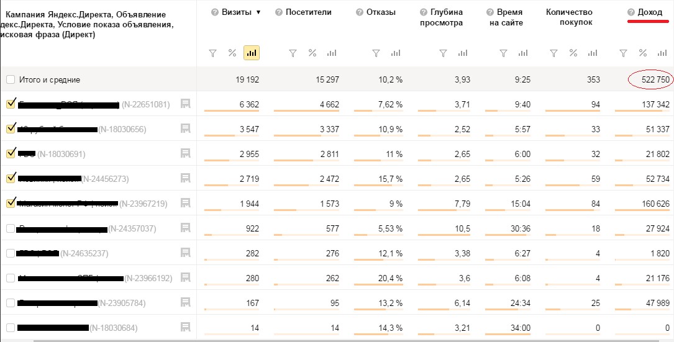Enable checkbox for campaign N-24357037
Viewport: 674px width, 342px height.
point(11,228)
